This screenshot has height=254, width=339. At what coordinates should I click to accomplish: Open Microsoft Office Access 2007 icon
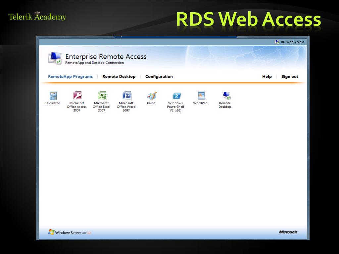77,96
